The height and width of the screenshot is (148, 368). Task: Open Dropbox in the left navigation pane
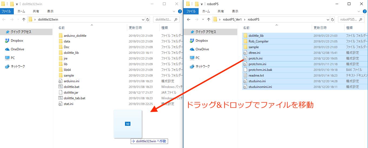[x=17, y=41]
